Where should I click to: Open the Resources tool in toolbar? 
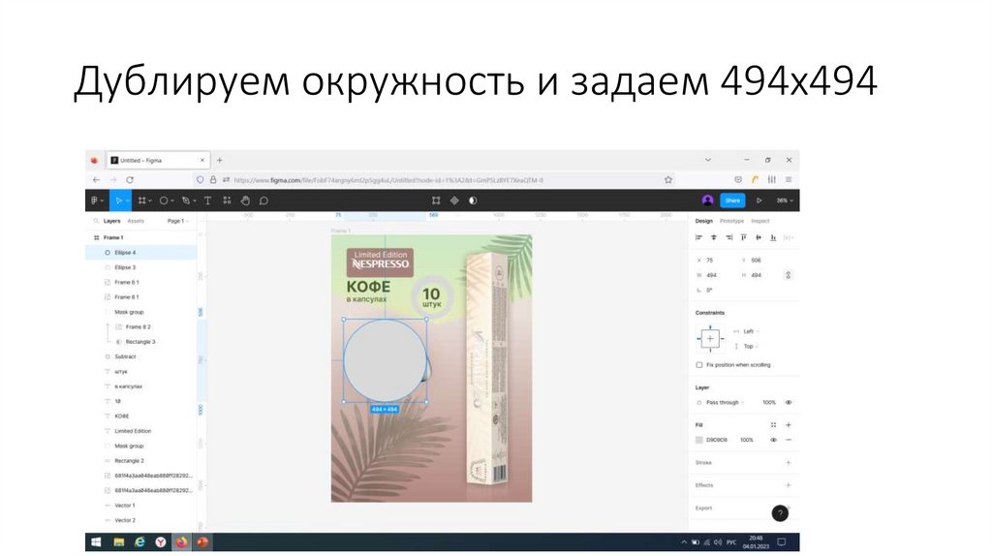coord(227,201)
